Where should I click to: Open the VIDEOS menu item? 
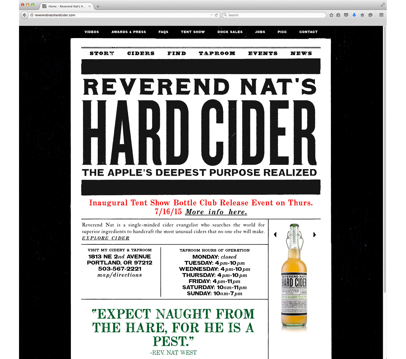[92, 32]
